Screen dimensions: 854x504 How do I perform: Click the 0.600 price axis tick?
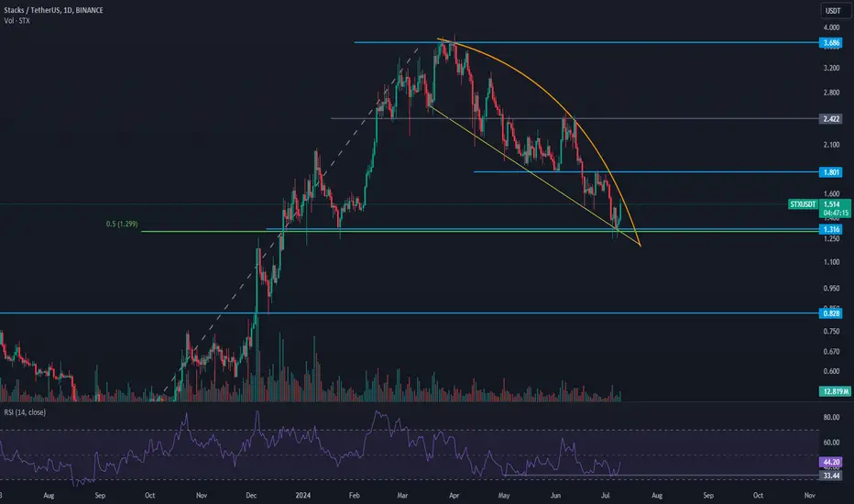tap(831, 372)
